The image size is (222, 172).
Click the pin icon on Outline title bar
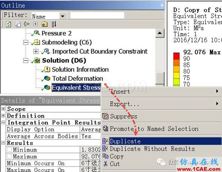click(x=162, y=5)
